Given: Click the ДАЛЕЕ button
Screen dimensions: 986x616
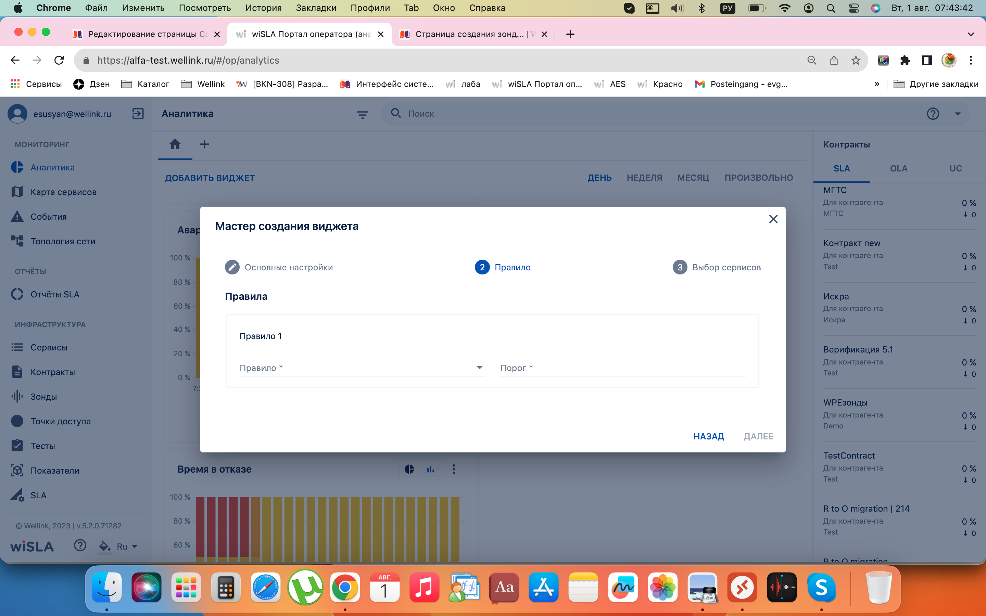Looking at the screenshot, I should 758,436.
